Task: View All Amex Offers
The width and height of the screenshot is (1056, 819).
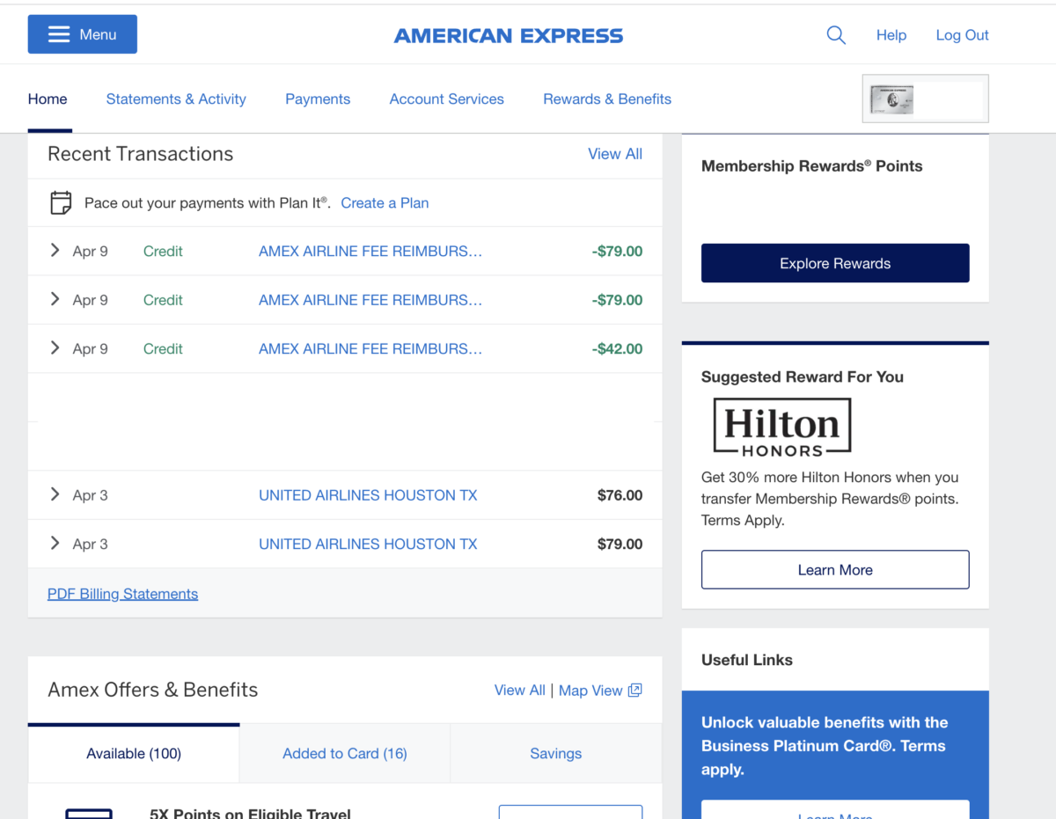Action: (519, 691)
